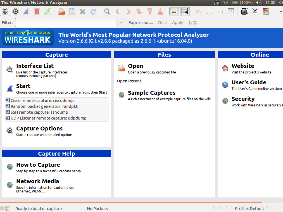Select SSH remote capture: sshdump interface
The width and height of the screenshot is (283, 212).
(x=57, y=112)
